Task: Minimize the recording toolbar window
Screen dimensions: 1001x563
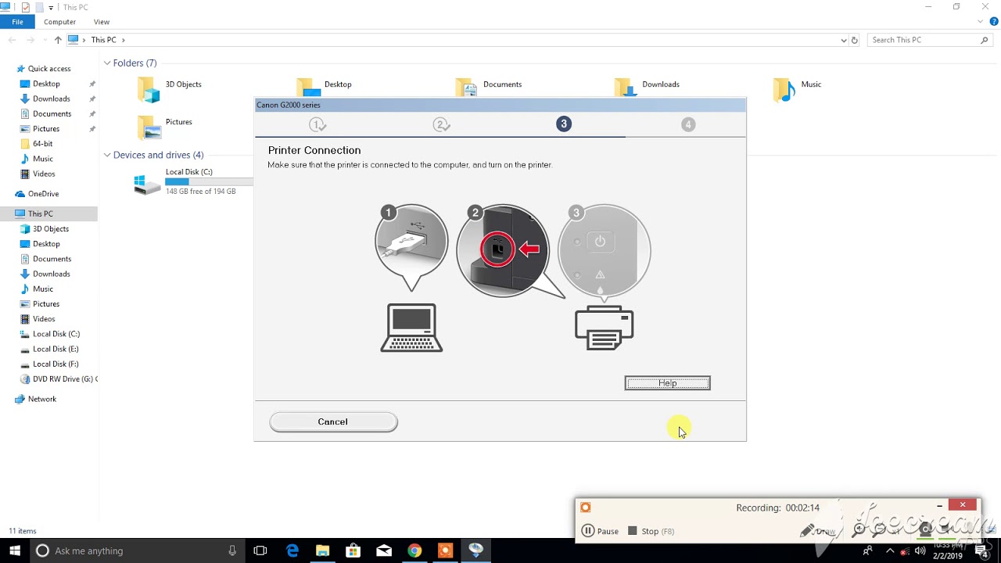Action: (939, 506)
